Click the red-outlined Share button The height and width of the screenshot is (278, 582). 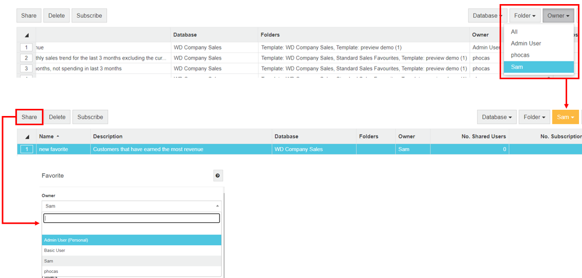(x=29, y=117)
